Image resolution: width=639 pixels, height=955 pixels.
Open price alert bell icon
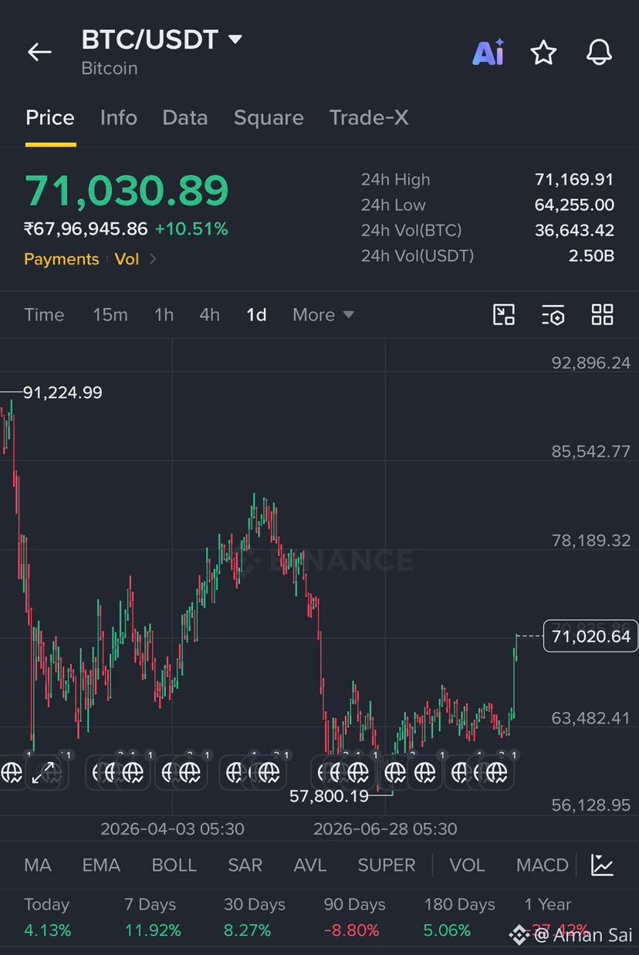pyautogui.click(x=599, y=52)
